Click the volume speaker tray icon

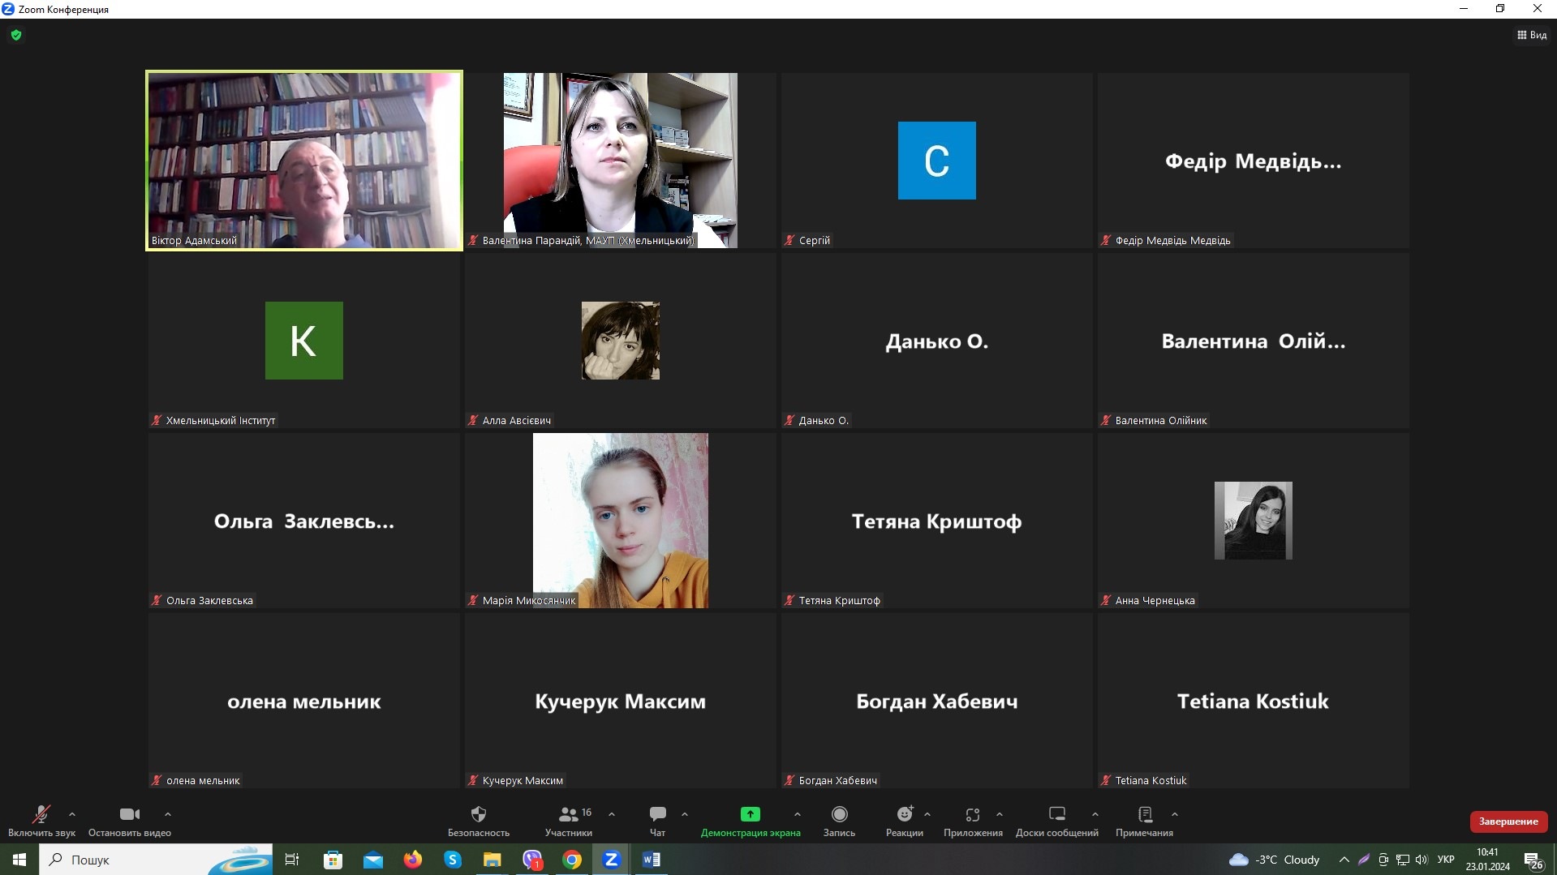1422,860
